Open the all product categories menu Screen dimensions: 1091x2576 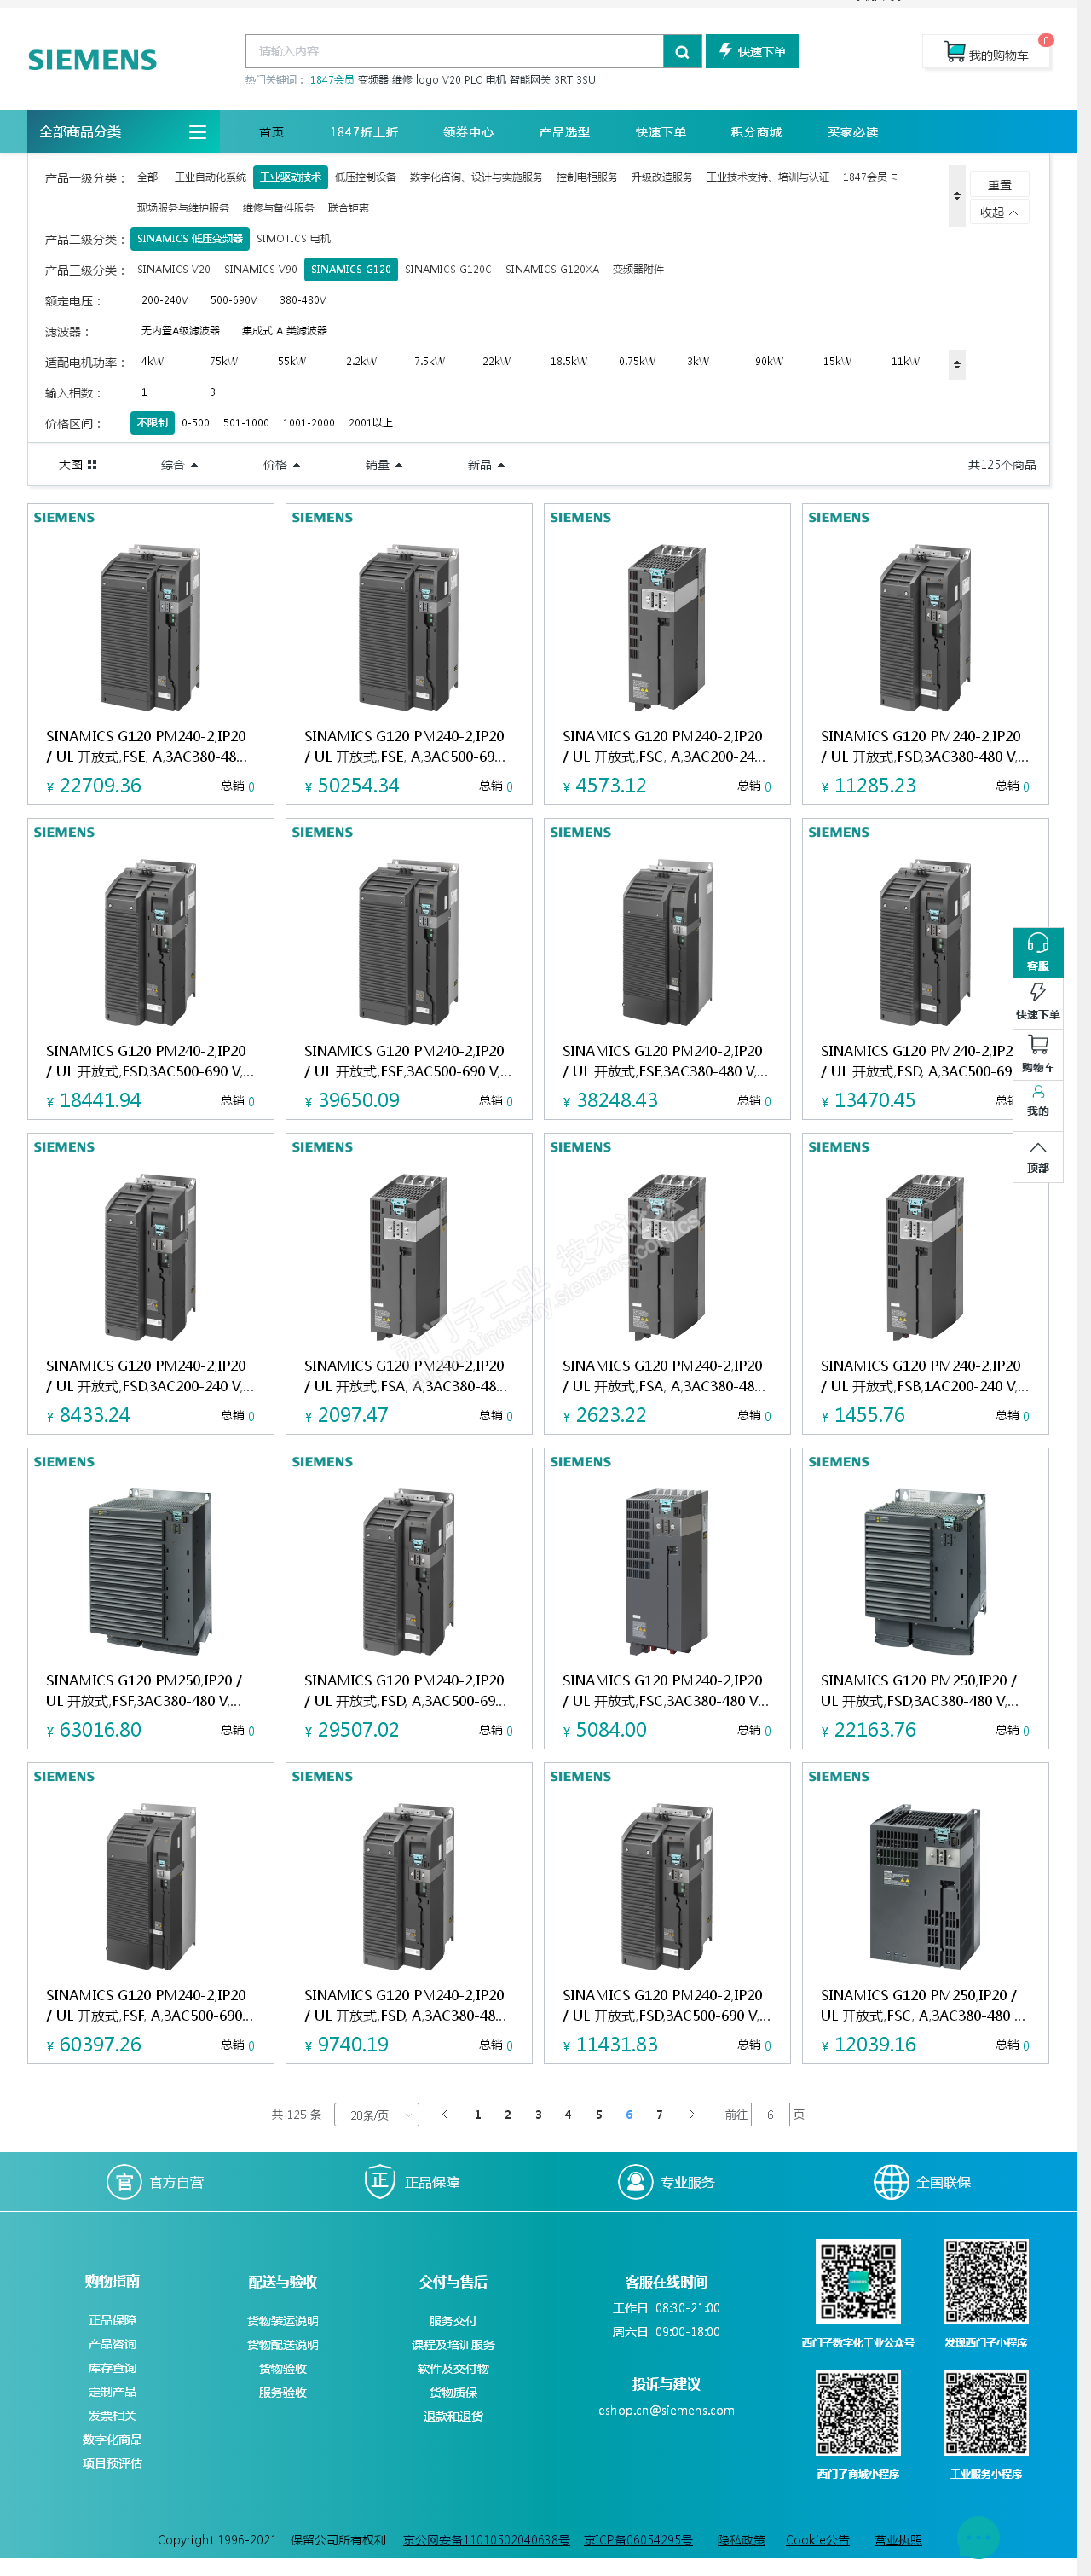pos(123,132)
